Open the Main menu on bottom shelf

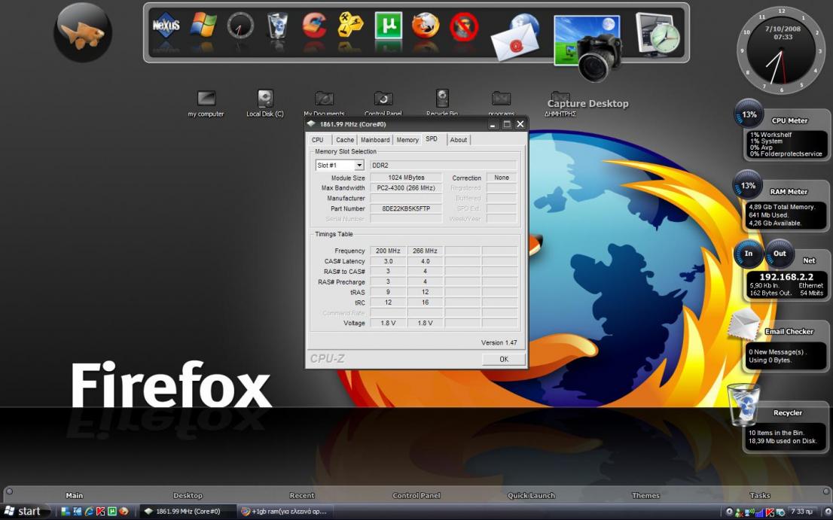coord(75,495)
